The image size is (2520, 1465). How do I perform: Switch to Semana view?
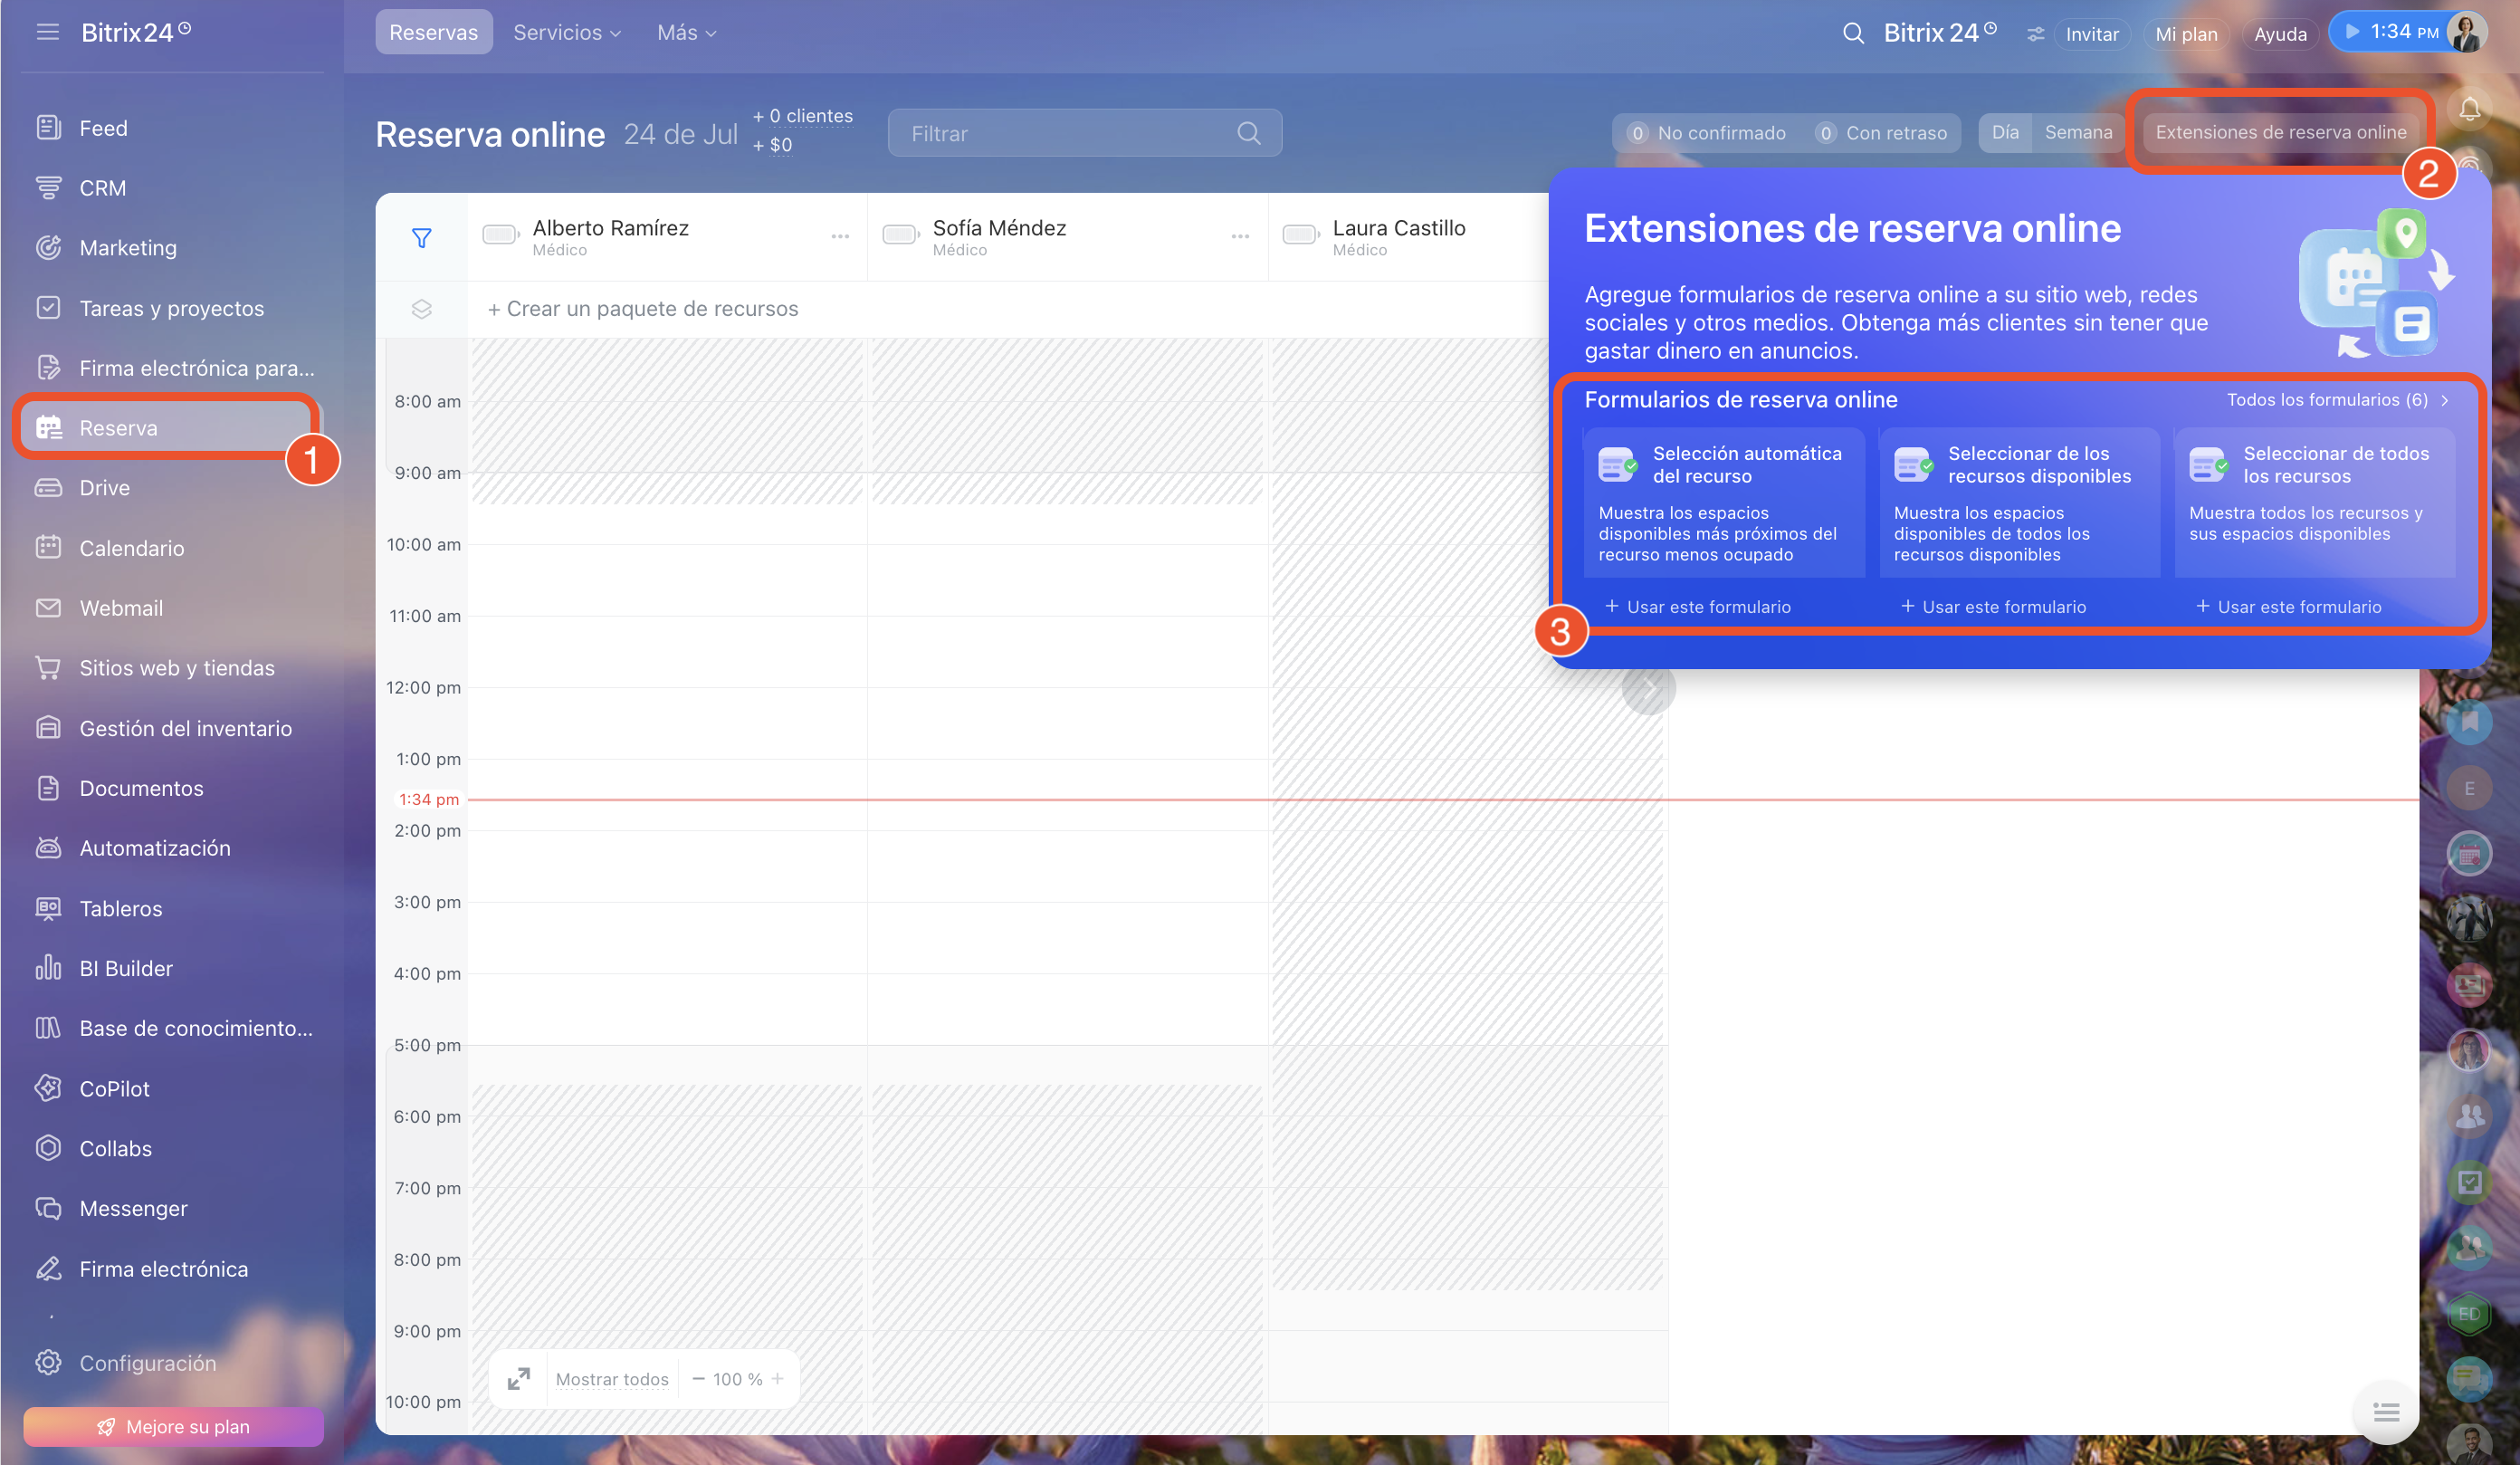(2078, 132)
